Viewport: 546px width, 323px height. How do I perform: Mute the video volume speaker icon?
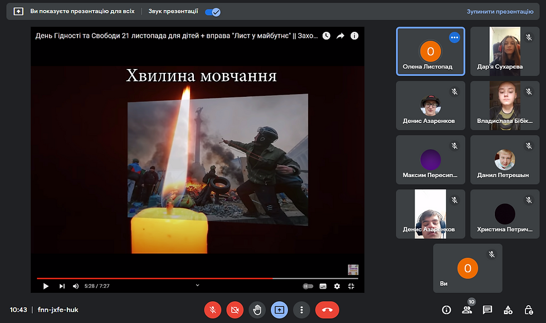click(76, 286)
